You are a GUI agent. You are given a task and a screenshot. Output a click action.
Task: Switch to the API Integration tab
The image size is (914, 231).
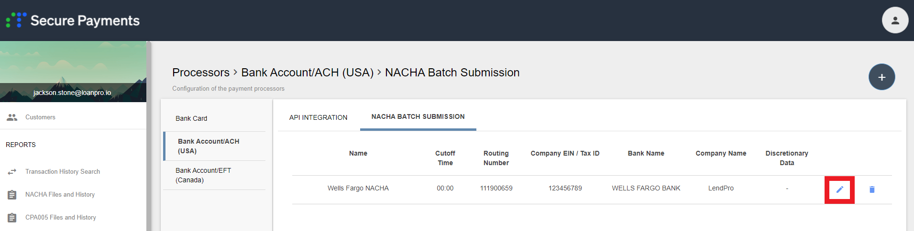coord(318,117)
